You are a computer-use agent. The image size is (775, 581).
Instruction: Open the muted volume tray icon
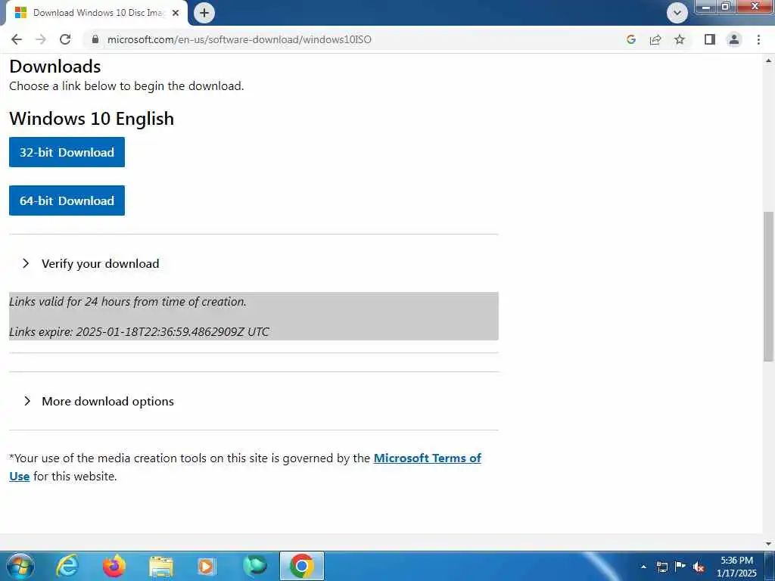(699, 567)
